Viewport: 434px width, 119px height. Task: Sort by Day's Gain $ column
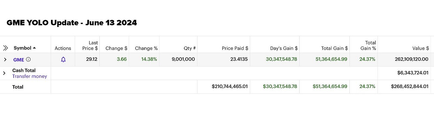[283, 48]
